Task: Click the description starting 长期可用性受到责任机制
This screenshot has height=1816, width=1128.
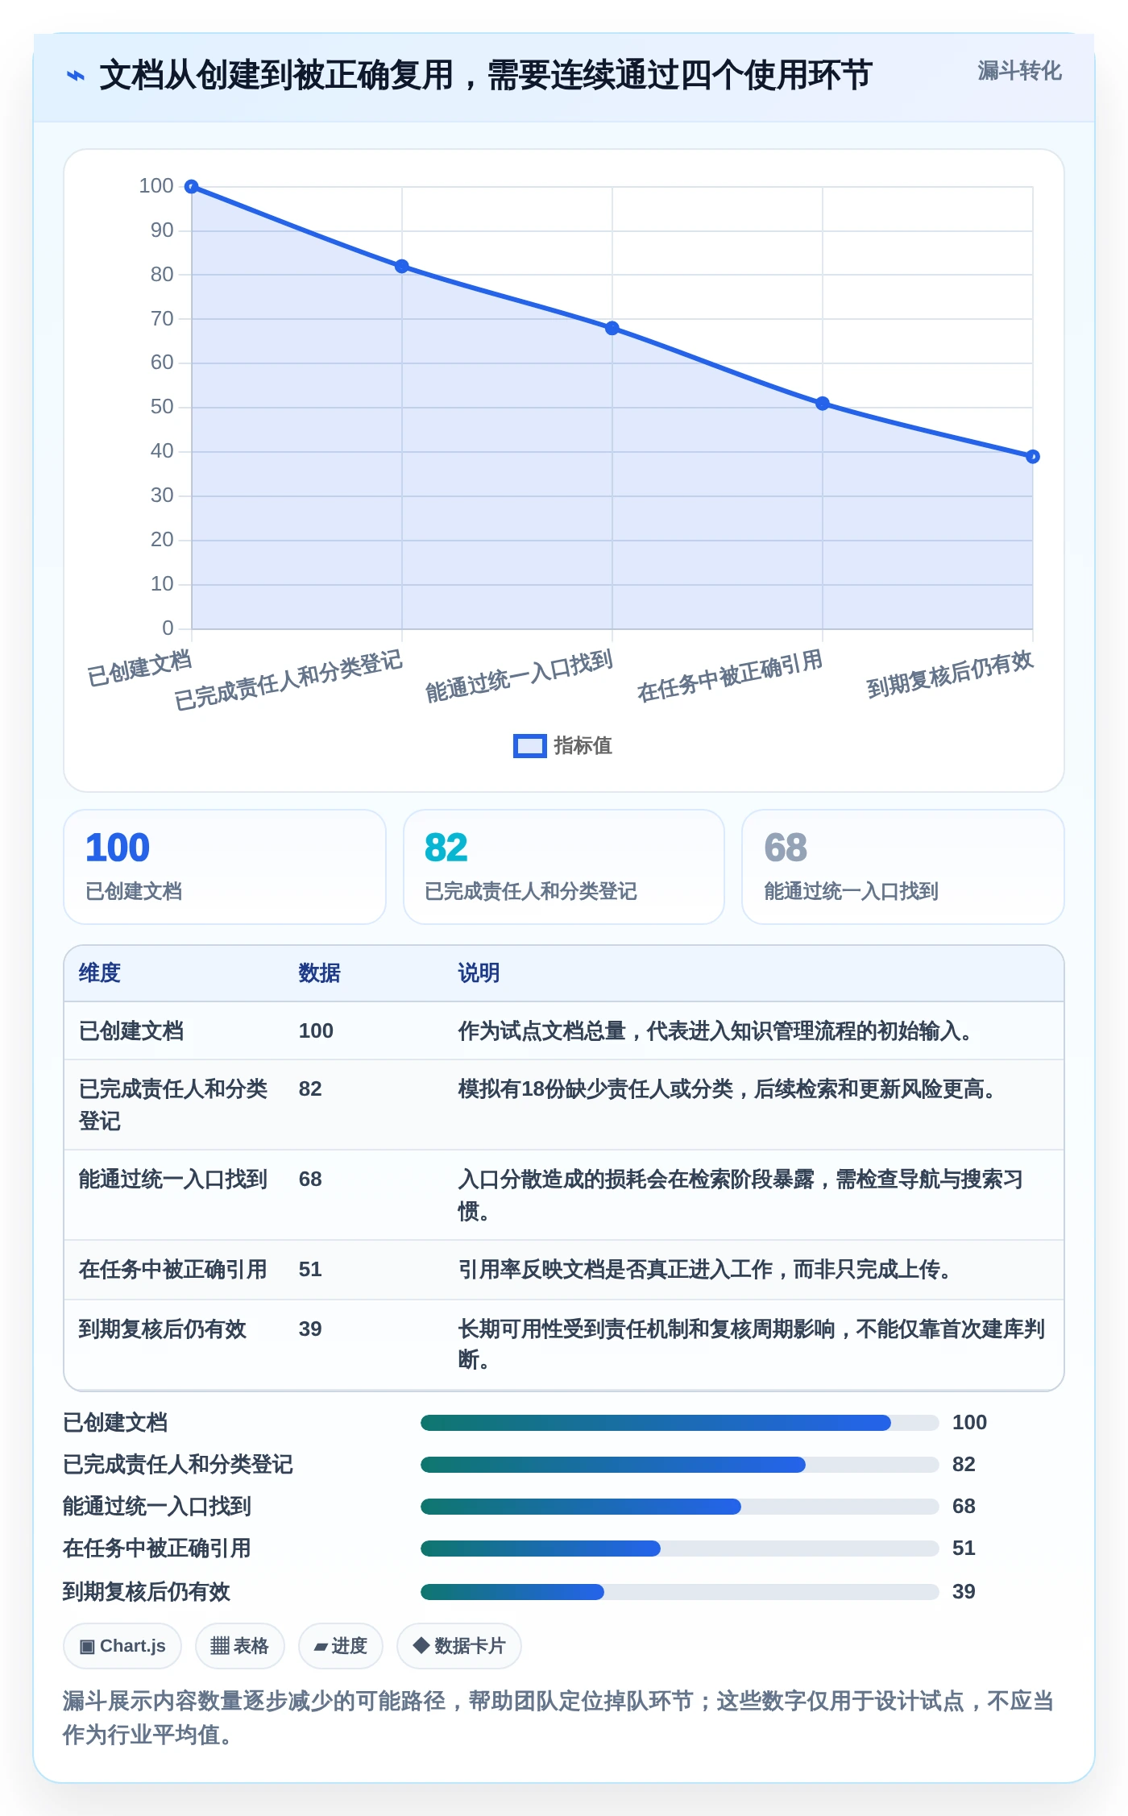Action: (752, 1345)
